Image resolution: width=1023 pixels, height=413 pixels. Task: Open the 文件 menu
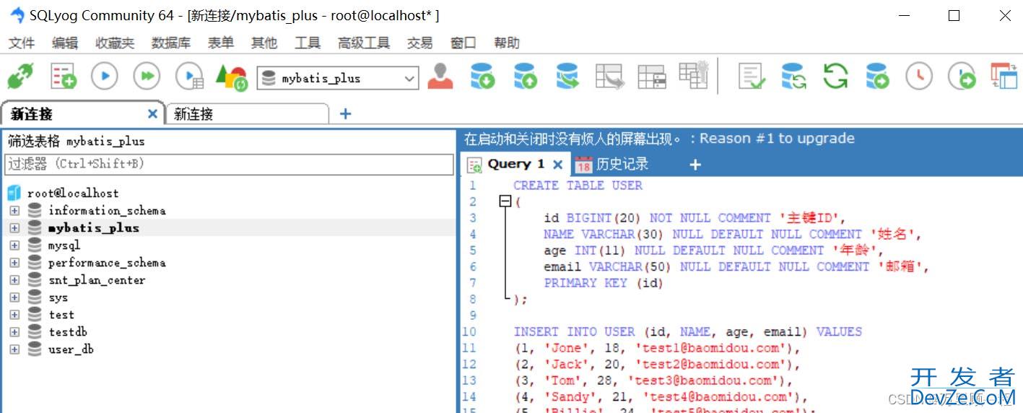[x=22, y=43]
